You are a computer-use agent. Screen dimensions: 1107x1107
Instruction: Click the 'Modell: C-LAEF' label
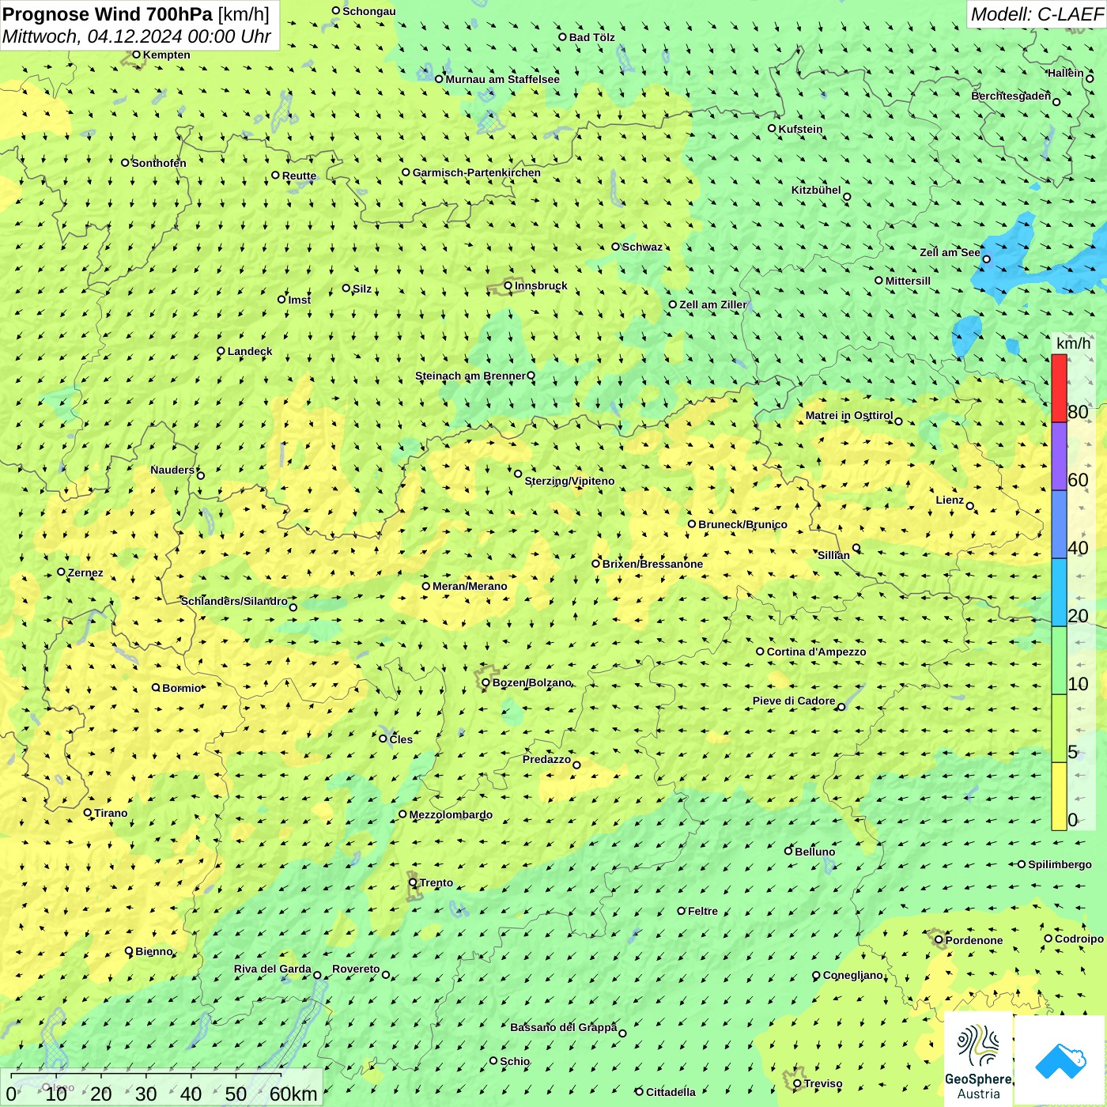point(1037,14)
